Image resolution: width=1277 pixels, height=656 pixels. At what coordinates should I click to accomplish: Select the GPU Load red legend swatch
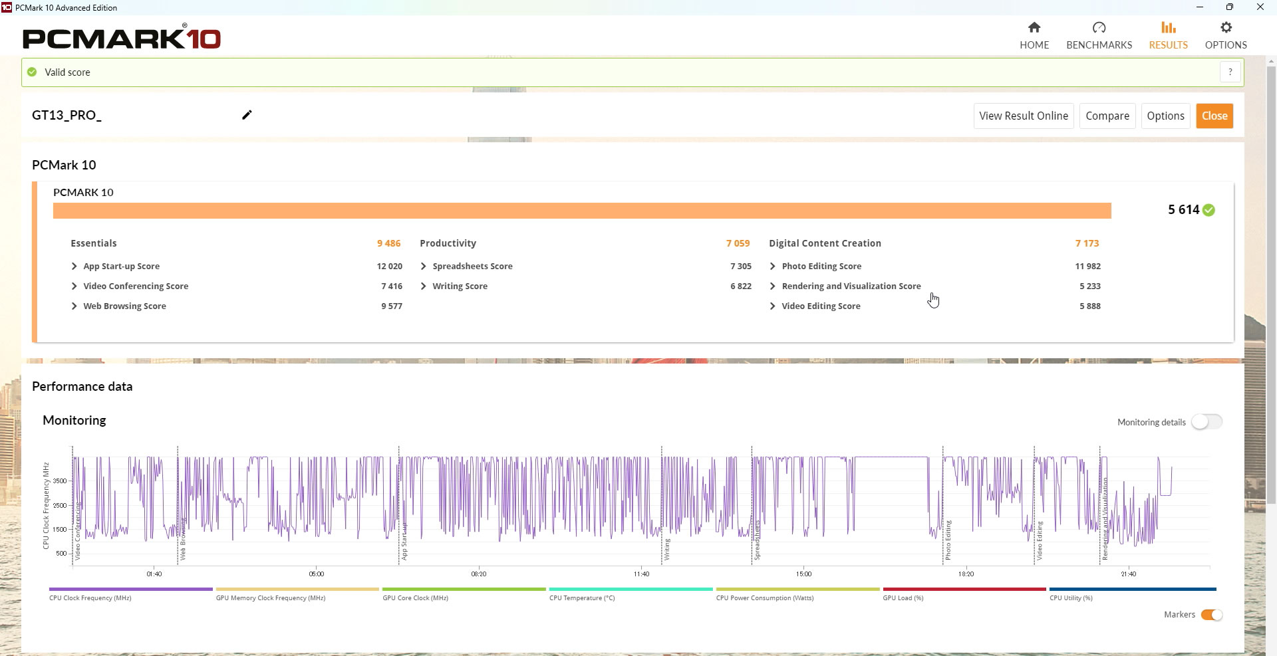tap(964, 589)
